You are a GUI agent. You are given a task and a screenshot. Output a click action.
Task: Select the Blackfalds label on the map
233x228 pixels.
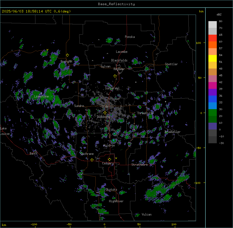click(x=119, y=60)
